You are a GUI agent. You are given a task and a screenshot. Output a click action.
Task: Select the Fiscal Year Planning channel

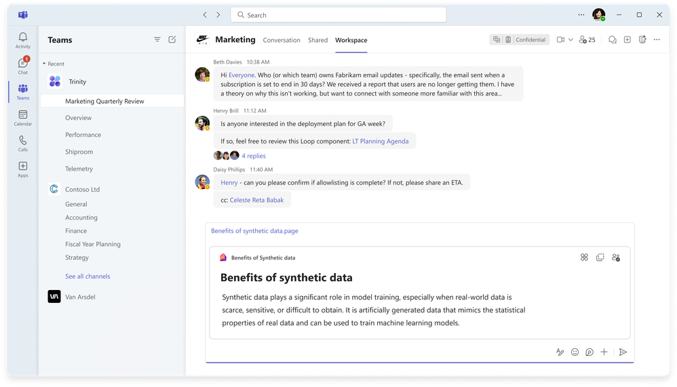click(x=93, y=244)
